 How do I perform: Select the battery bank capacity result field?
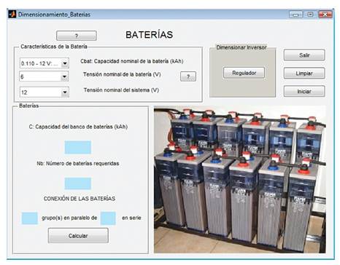78,147
